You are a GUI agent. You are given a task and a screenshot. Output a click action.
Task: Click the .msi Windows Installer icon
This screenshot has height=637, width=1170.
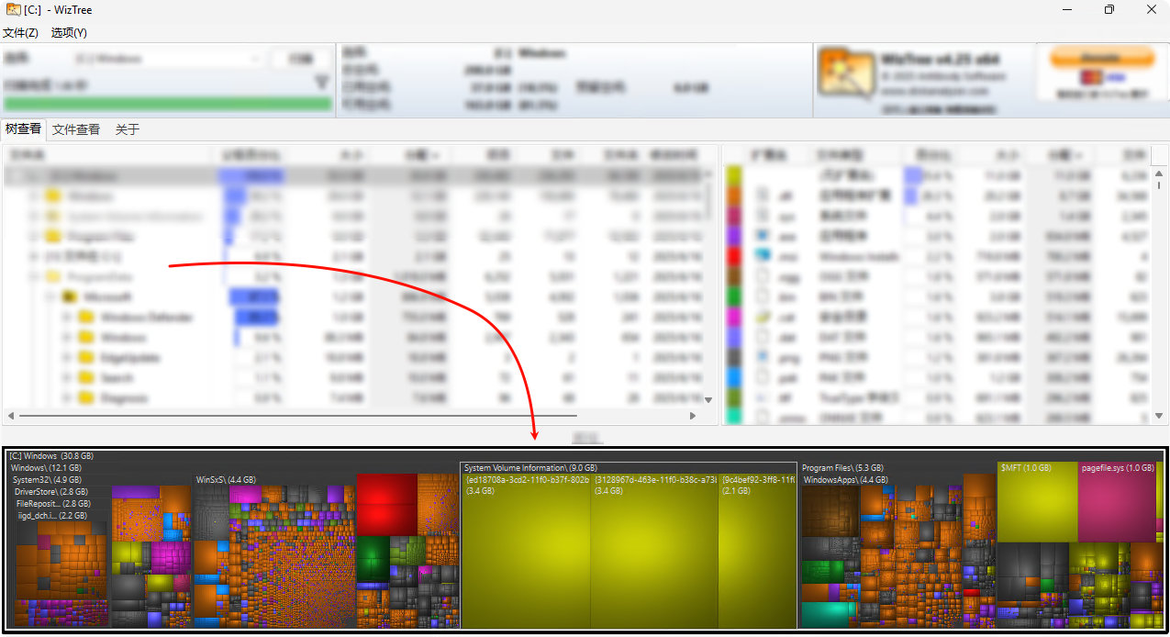(x=762, y=256)
